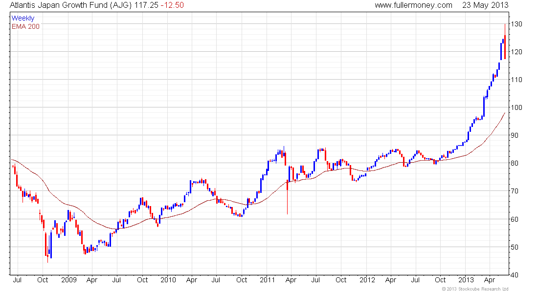Click the latest red candle peaking at 130
The image size is (538, 293).
[x=505, y=42]
